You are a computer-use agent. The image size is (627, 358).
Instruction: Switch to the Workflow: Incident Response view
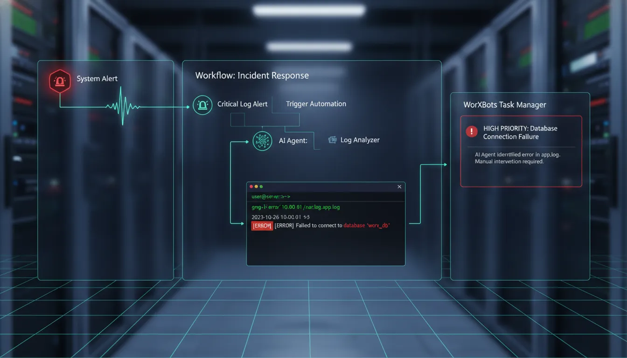coord(252,75)
